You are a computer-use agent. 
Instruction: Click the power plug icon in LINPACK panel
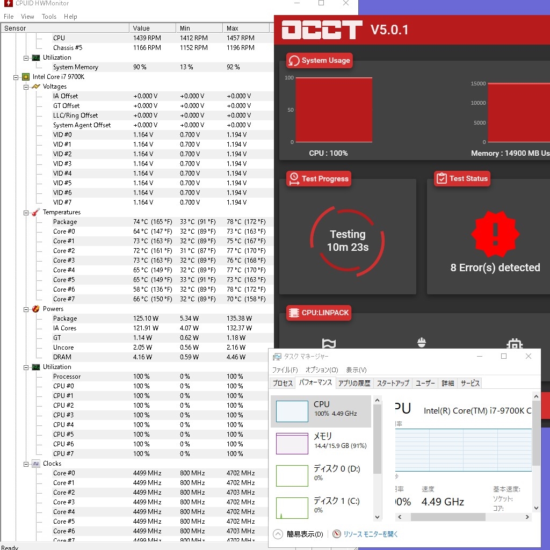coord(421,342)
